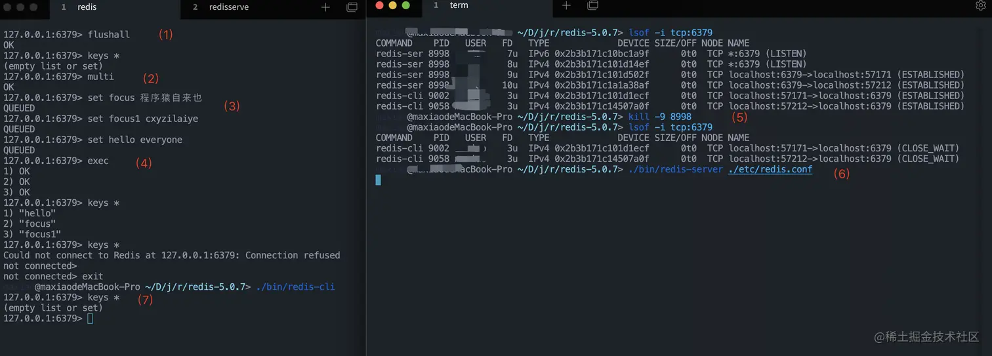Click device value 0x2b3b171c101d502f
The width and height of the screenshot is (992, 356).
[x=602, y=74]
